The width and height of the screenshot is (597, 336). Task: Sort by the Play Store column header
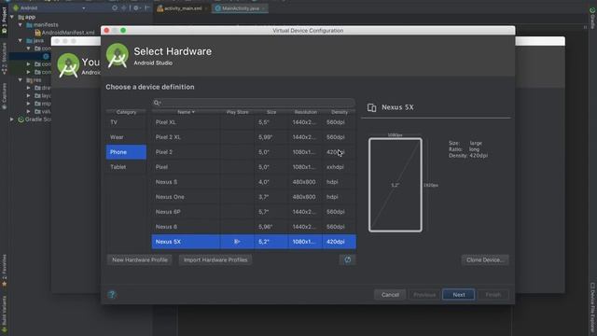click(x=237, y=112)
